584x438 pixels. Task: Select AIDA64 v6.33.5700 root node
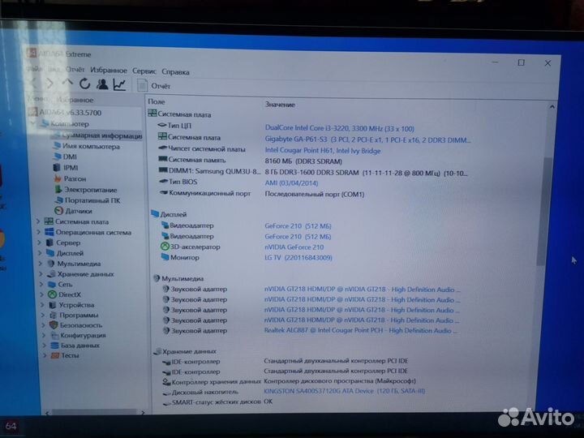(66, 112)
